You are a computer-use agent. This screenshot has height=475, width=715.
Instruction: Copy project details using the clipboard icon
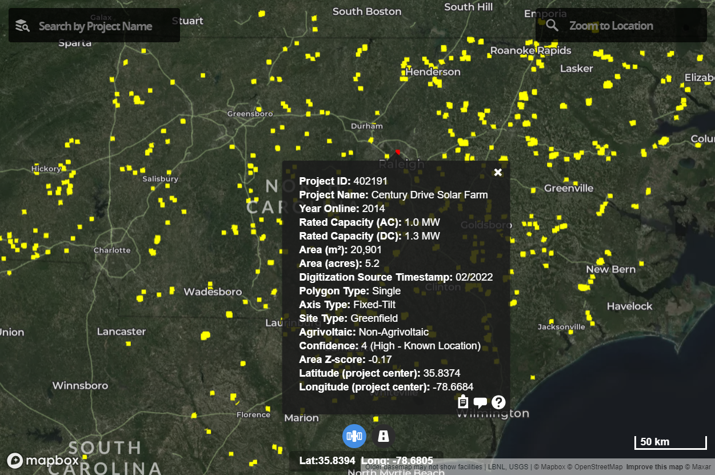[462, 402]
